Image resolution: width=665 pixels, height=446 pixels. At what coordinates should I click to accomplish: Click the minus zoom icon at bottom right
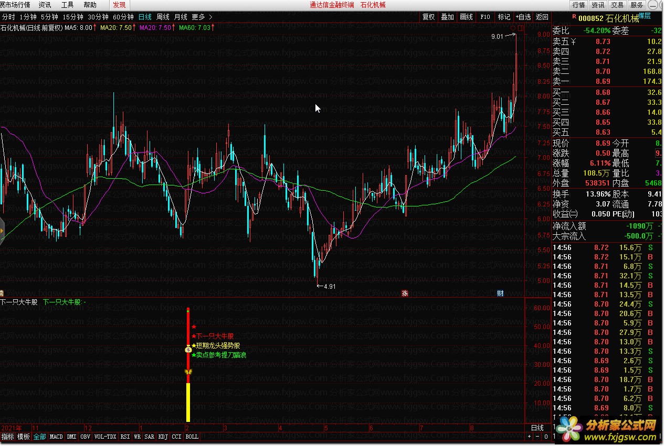click(537, 437)
